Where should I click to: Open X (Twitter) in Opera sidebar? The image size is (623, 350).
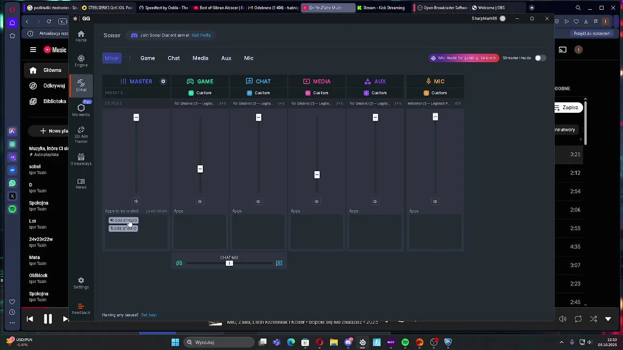tap(12, 196)
